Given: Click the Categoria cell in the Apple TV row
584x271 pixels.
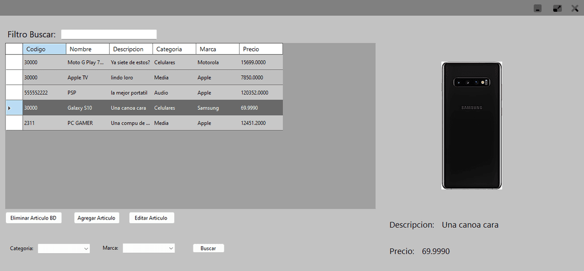Looking at the screenshot, I should coord(174,77).
